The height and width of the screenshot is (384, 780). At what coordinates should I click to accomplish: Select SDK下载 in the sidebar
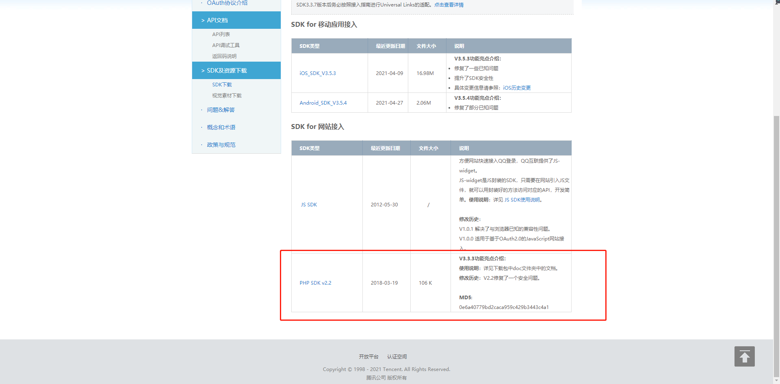pos(222,84)
